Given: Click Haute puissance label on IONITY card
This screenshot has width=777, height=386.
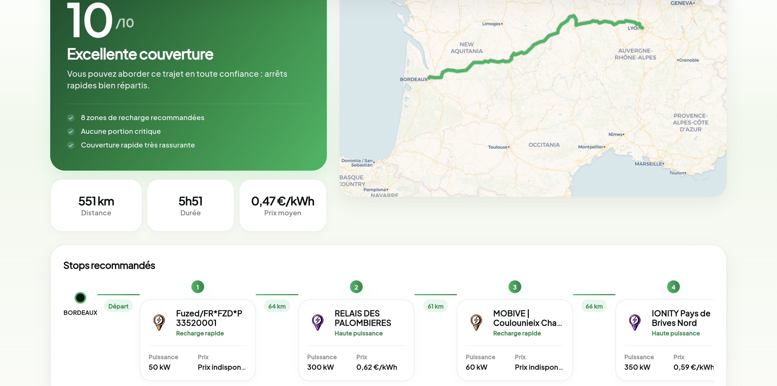Looking at the screenshot, I should click(x=676, y=333).
